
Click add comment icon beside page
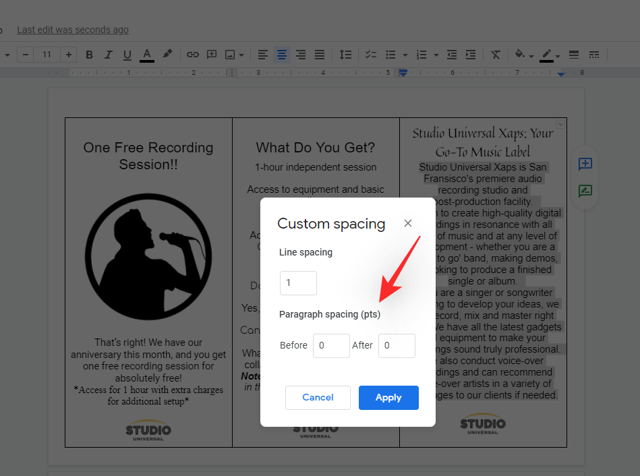(585, 164)
